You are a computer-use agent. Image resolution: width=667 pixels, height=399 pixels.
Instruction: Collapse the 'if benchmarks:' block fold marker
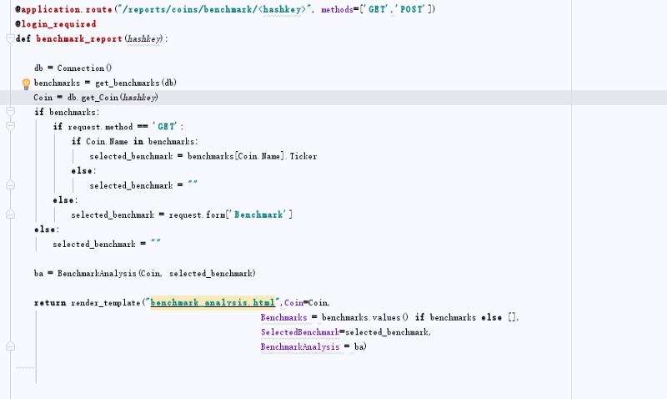(x=10, y=112)
